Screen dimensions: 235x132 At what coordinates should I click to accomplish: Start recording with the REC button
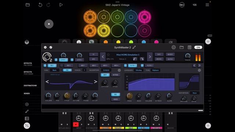pyautogui.click(x=182, y=5)
